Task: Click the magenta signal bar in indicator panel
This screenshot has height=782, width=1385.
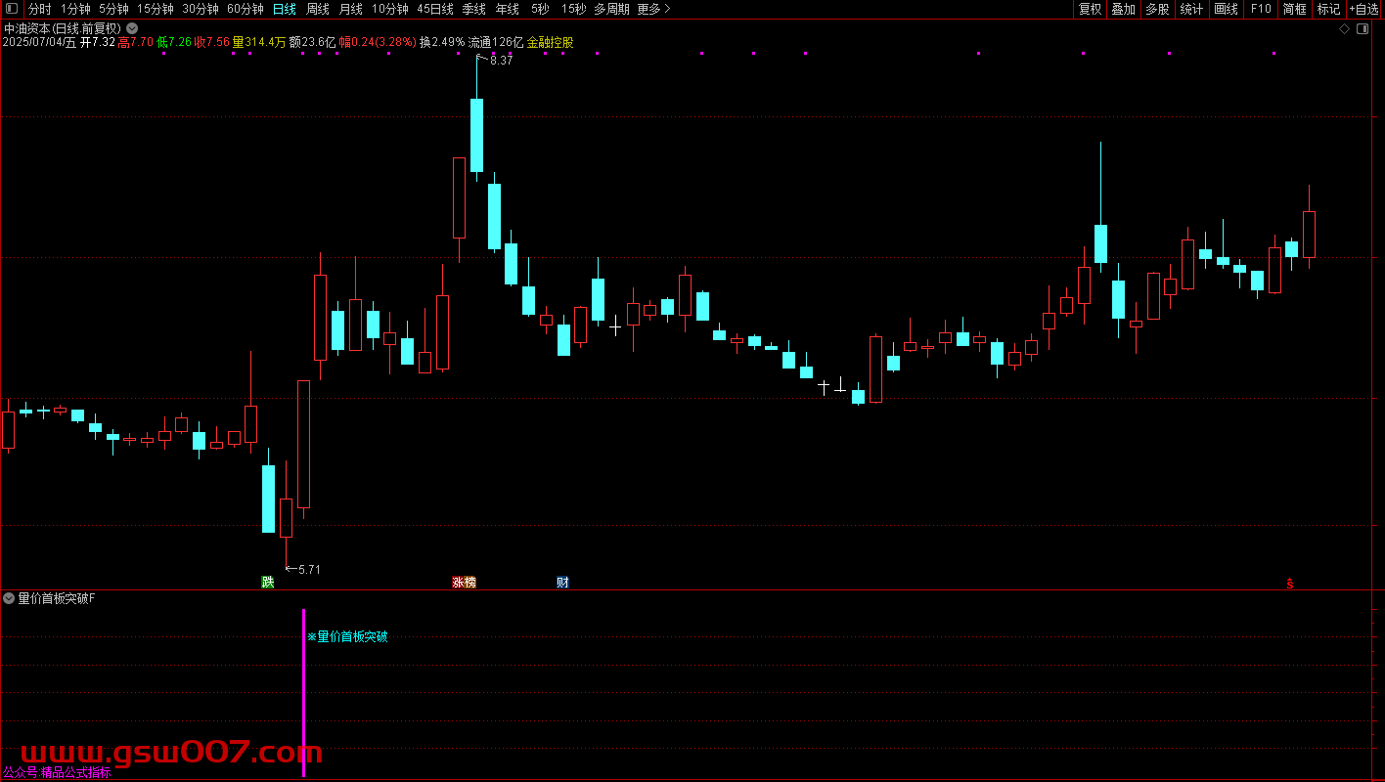Action: click(x=303, y=693)
